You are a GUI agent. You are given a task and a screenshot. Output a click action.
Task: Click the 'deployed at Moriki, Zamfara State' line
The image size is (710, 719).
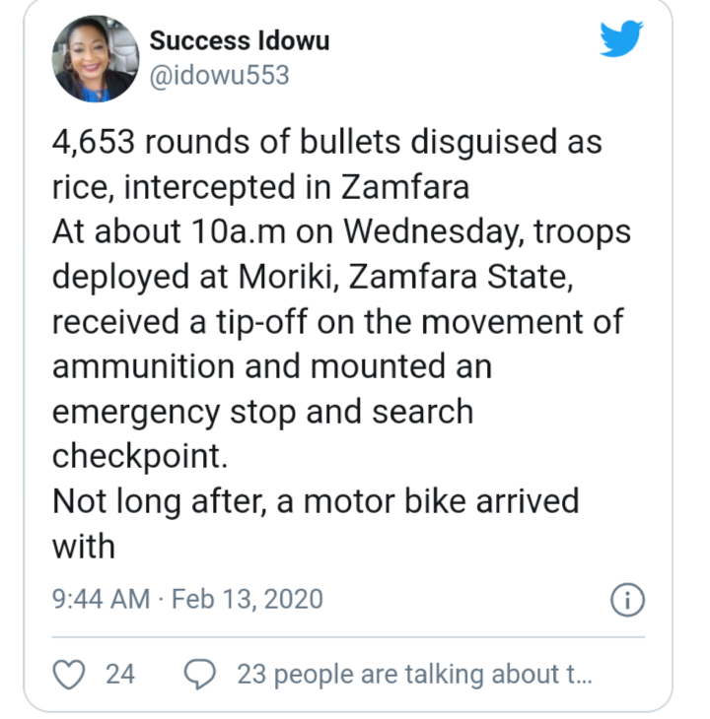(313, 277)
